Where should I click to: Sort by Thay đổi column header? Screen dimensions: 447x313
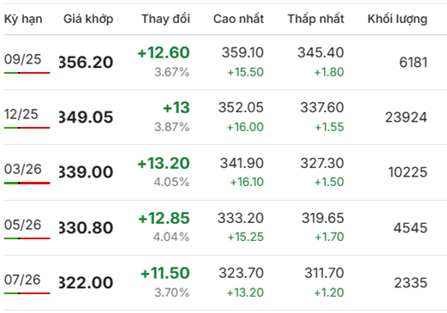pyautogui.click(x=166, y=19)
